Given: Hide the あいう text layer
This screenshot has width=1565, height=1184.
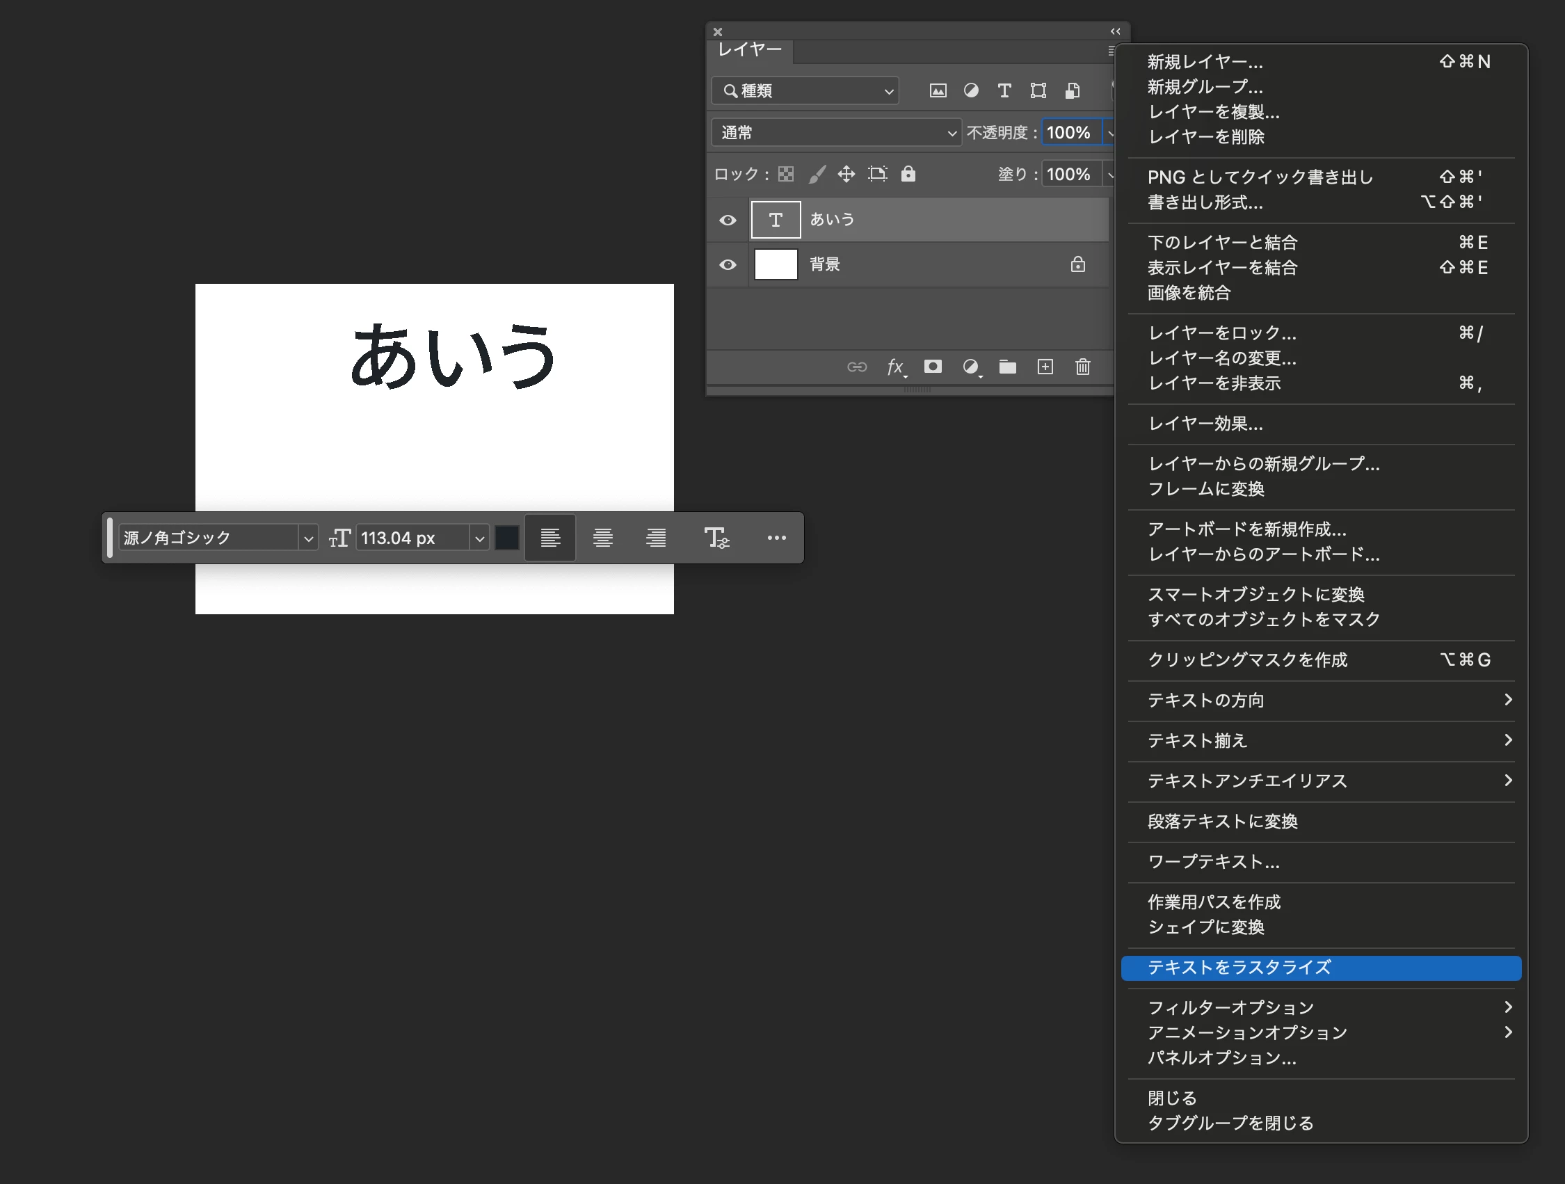Looking at the screenshot, I should point(728,220).
